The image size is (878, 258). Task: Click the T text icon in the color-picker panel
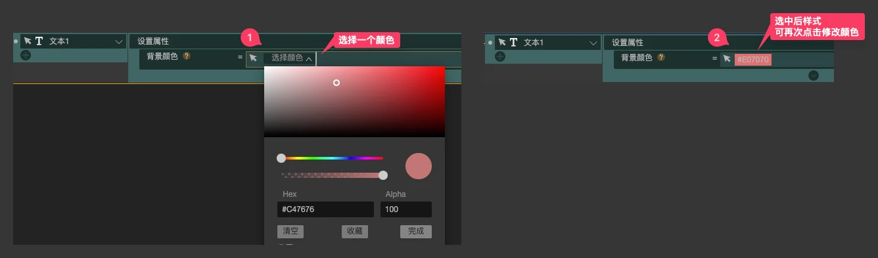coord(39,41)
